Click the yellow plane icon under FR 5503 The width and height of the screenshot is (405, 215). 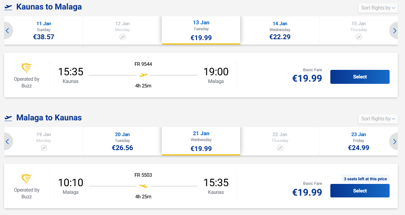pyautogui.click(x=143, y=186)
